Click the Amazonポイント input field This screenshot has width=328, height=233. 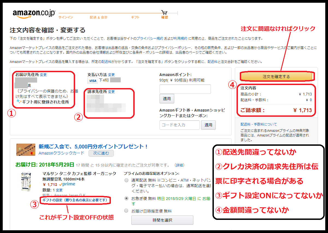tap(185, 89)
